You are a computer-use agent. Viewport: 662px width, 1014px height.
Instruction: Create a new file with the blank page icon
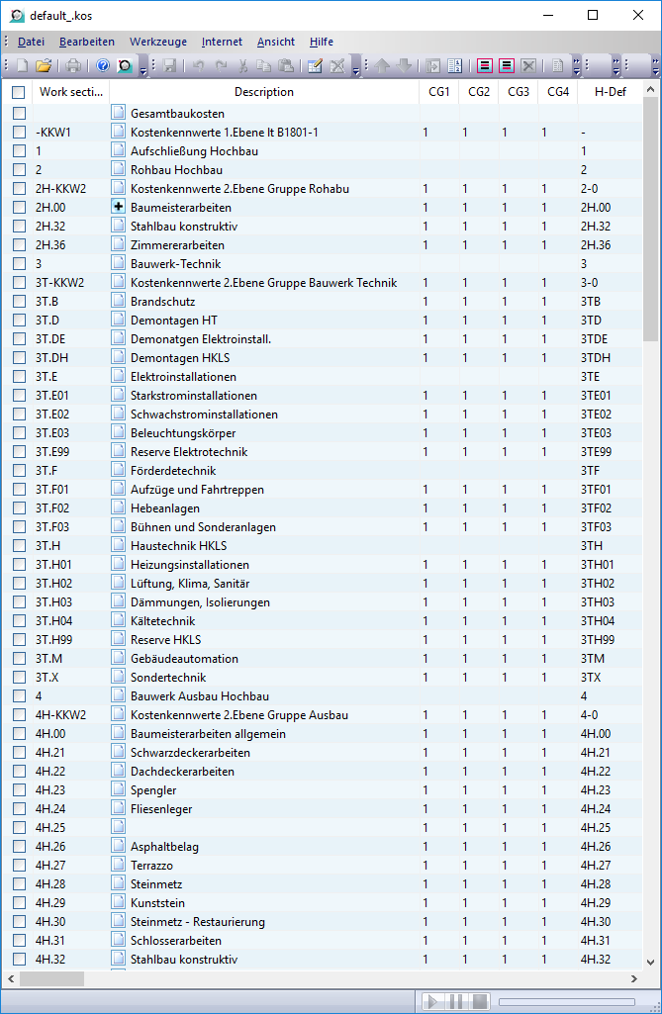(23, 66)
